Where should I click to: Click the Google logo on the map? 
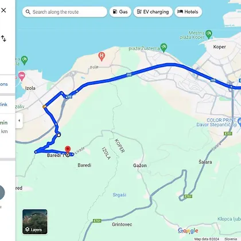click(x=188, y=231)
